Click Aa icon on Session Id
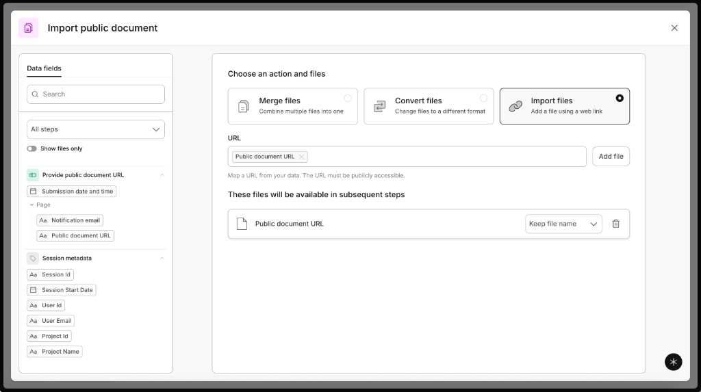 [34, 274]
